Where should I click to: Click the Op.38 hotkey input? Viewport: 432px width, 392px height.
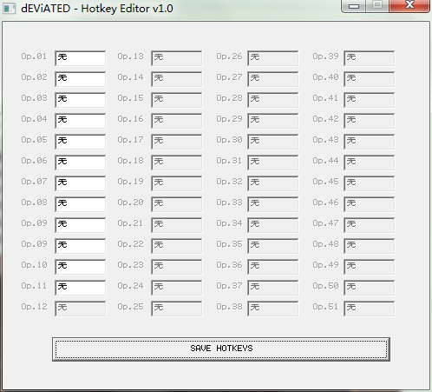click(273, 309)
